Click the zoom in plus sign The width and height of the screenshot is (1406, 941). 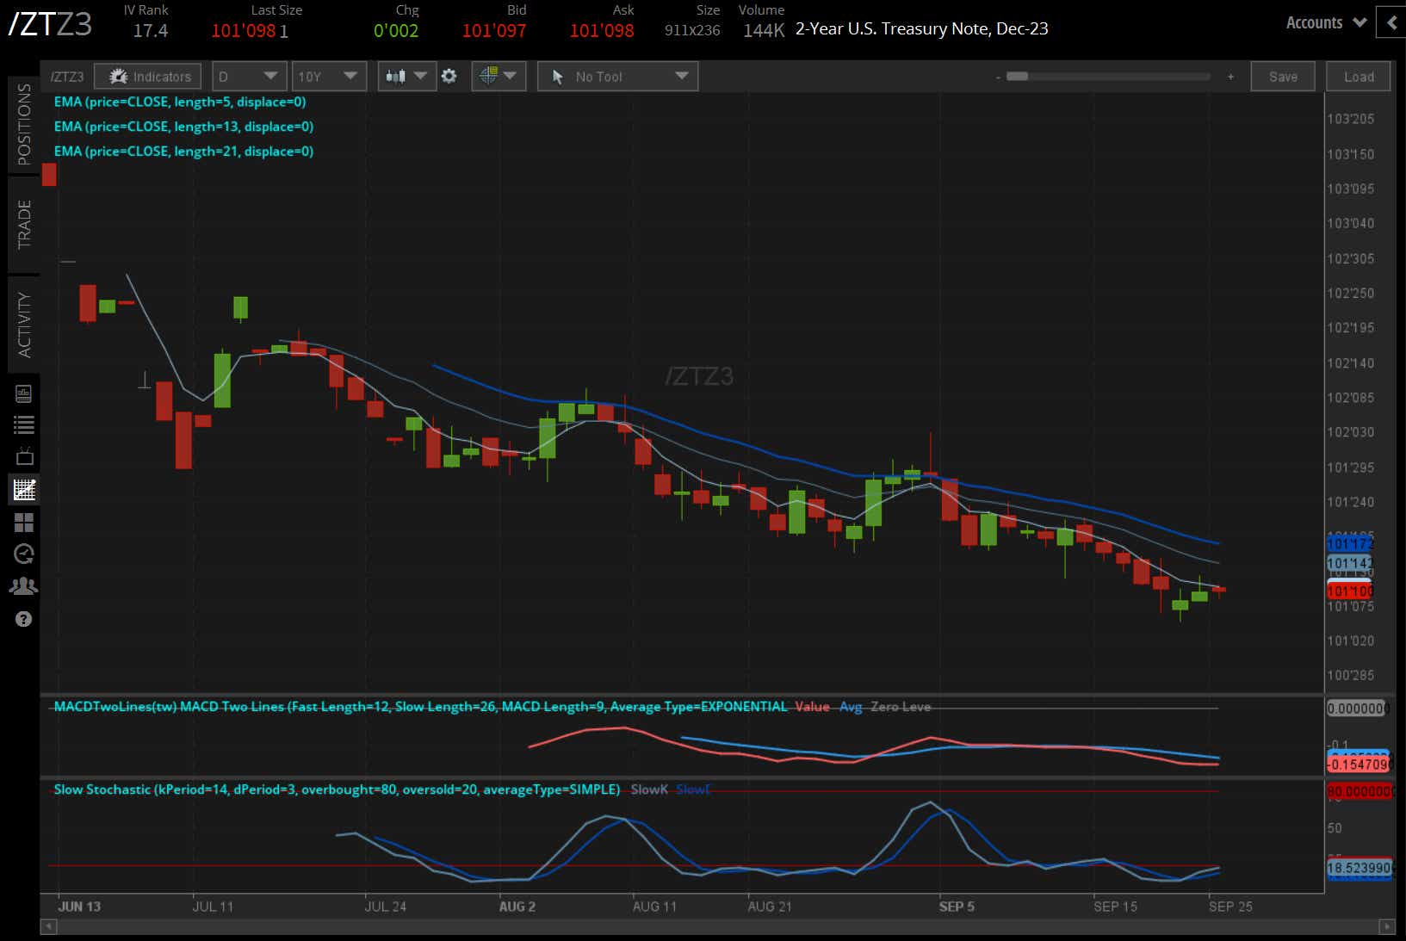1230,77
